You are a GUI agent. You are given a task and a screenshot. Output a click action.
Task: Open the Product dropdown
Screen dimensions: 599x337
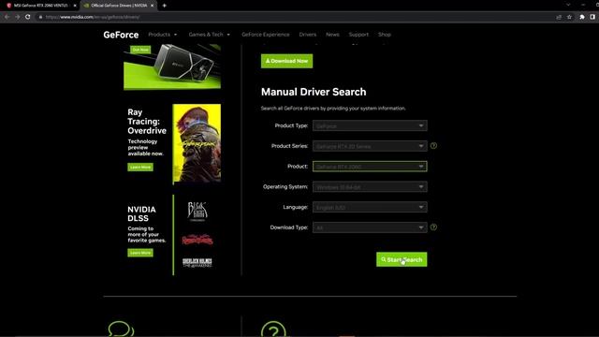(x=370, y=167)
